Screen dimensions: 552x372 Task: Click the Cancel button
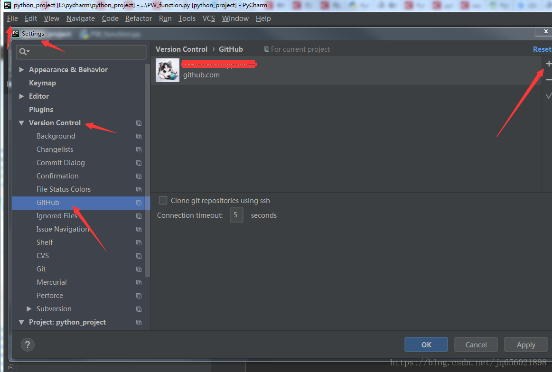coord(476,344)
